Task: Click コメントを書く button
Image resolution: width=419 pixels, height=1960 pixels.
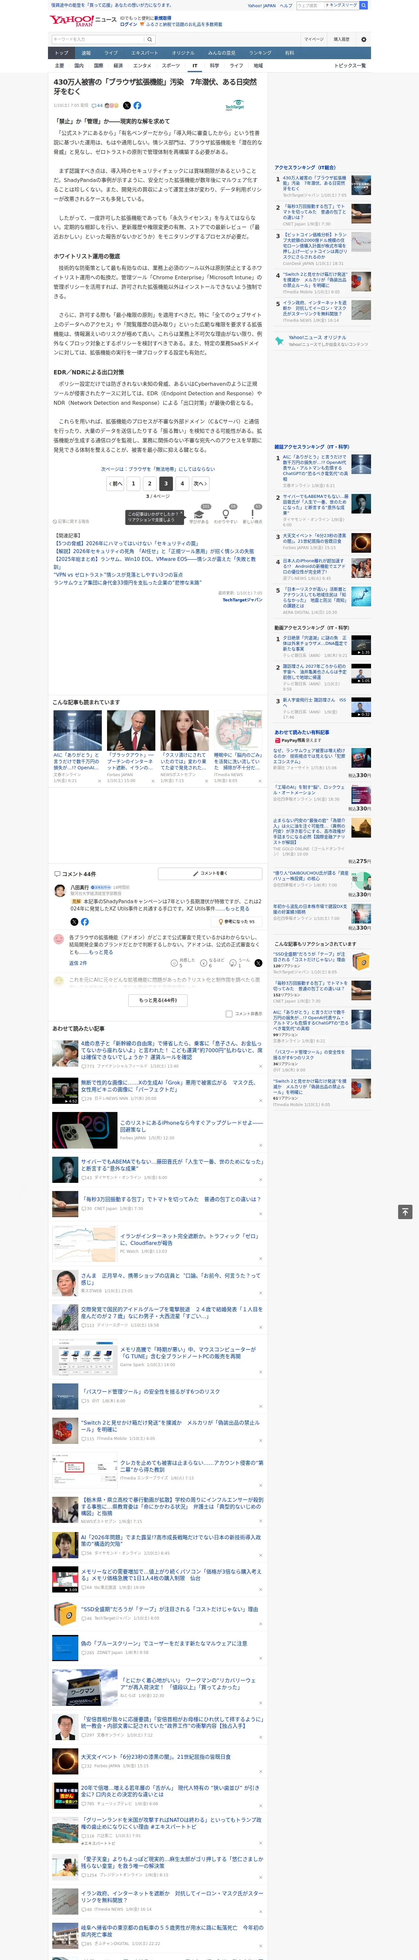Action: [210, 874]
